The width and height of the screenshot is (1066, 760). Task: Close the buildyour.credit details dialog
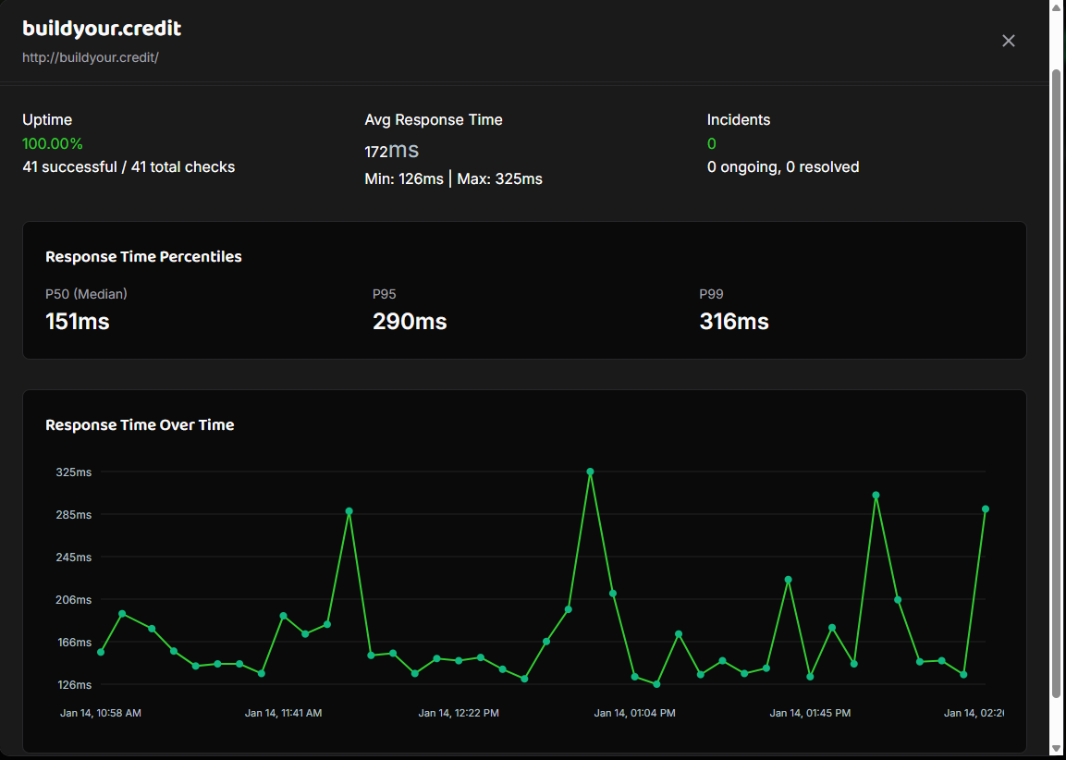(1008, 41)
